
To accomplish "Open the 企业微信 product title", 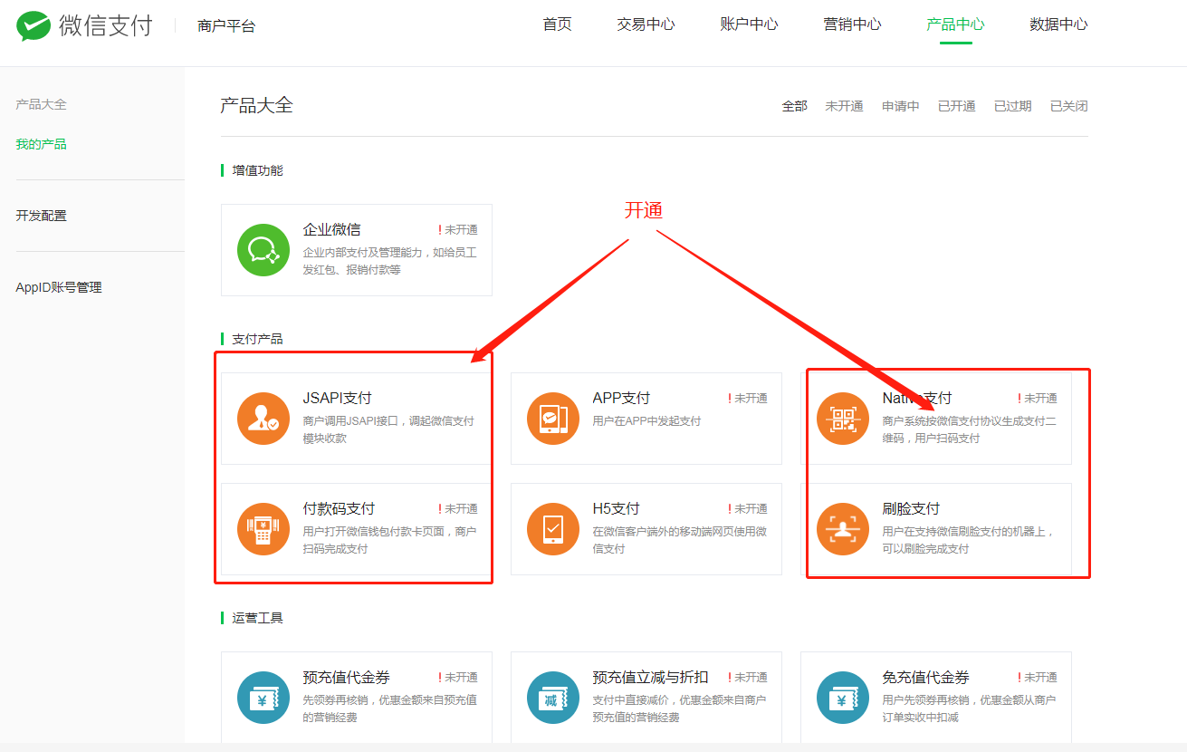I will (x=331, y=229).
